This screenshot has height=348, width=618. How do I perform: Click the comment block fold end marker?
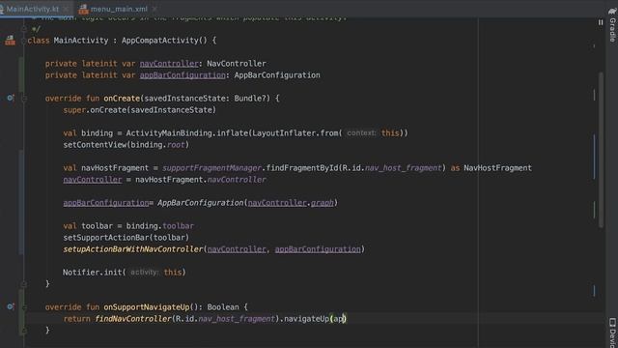tap(24, 28)
